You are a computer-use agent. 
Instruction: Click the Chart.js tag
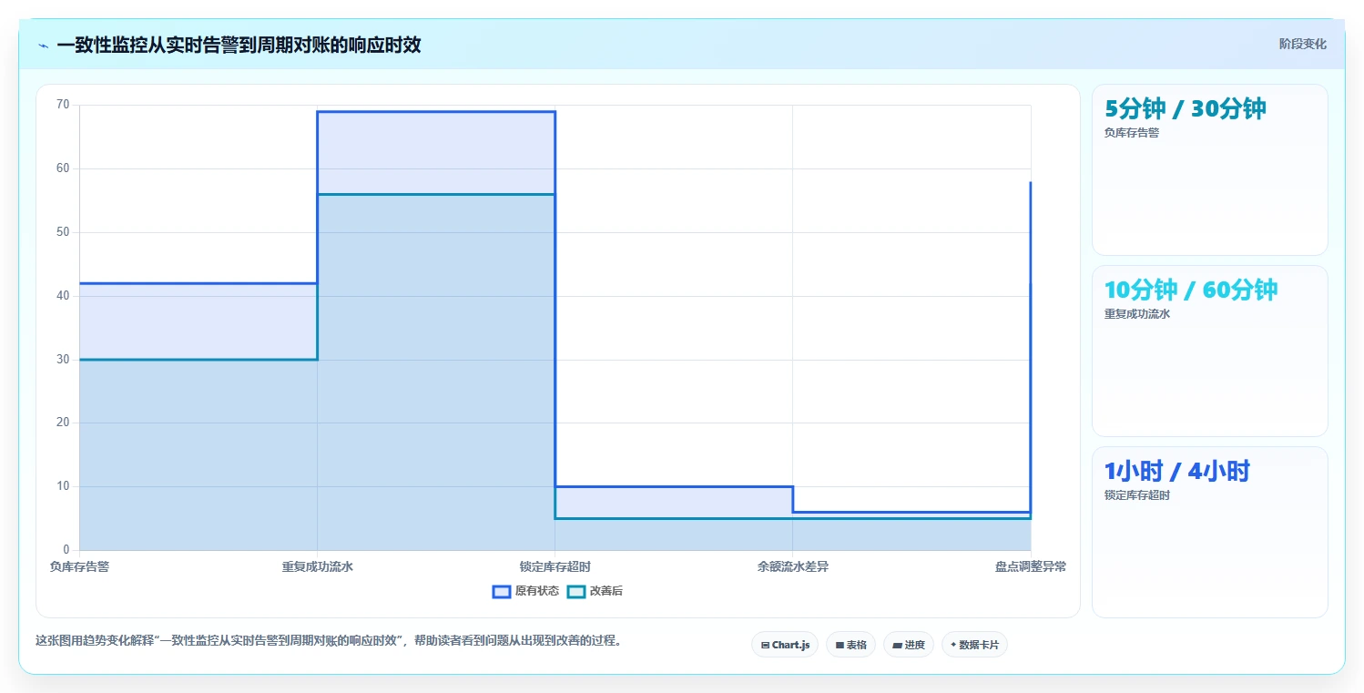[784, 645]
